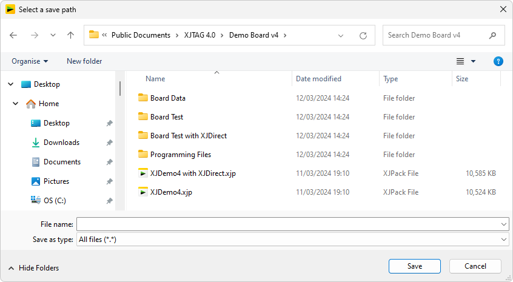Click the Pictures folder in sidebar
Viewport: 513px width, 282px height.
pos(56,181)
